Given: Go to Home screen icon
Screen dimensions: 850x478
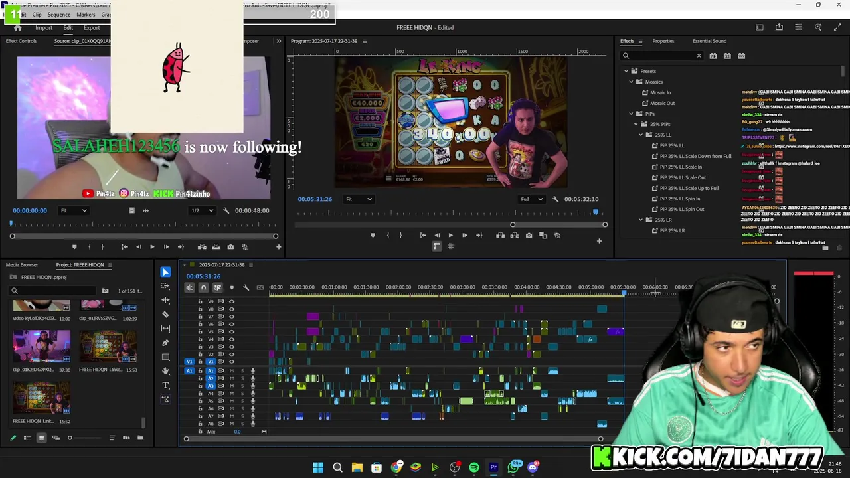Looking at the screenshot, I should pyautogui.click(x=17, y=28).
